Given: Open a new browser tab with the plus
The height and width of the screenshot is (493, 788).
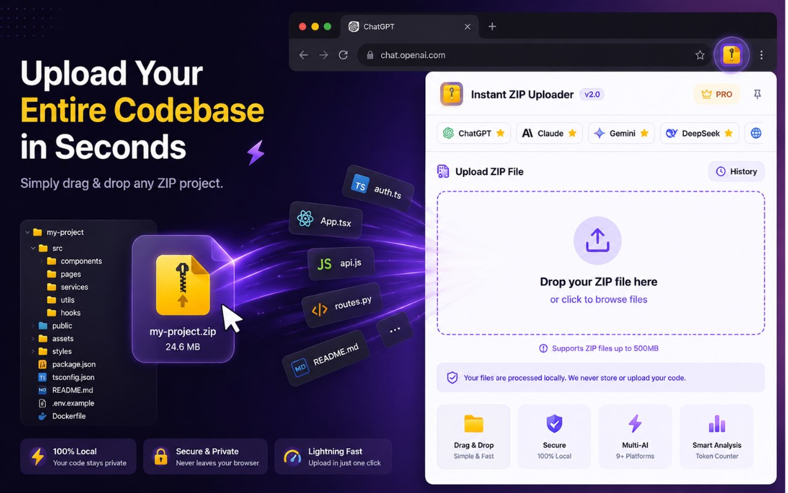Looking at the screenshot, I should [492, 26].
